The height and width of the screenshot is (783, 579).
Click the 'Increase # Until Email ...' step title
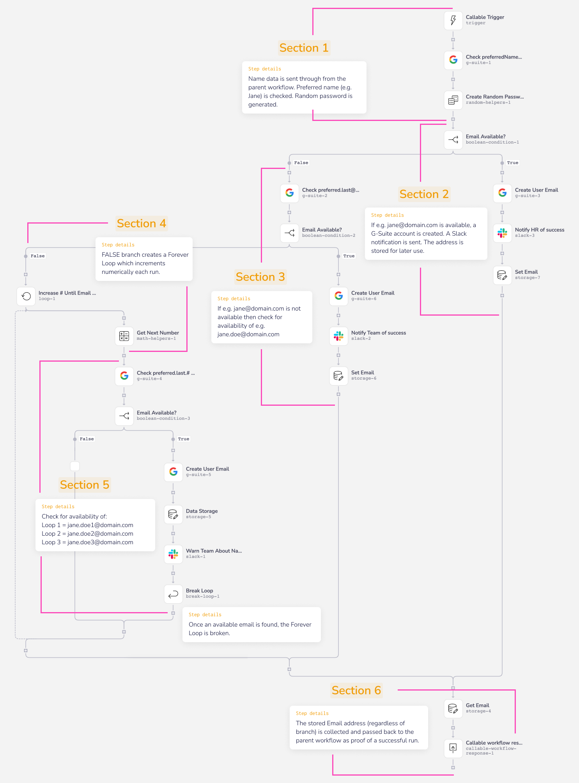(67, 293)
